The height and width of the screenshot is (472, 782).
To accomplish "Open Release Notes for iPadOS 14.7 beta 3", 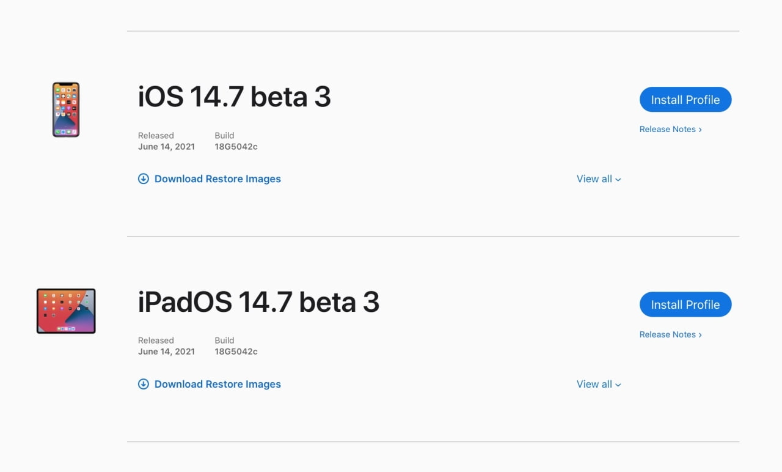I will (x=667, y=334).
